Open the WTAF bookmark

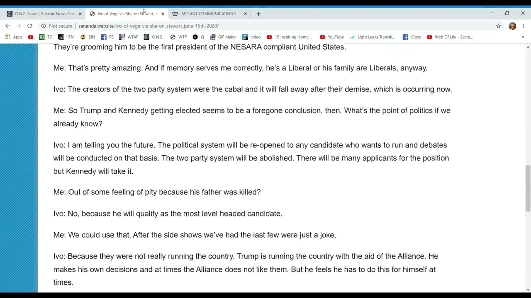tap(128, 37)
